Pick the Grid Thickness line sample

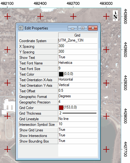[79, 113]
